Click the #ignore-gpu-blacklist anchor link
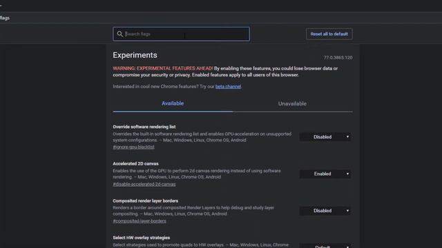Viewport: 442px width, 248px height. tap(133, 147)
